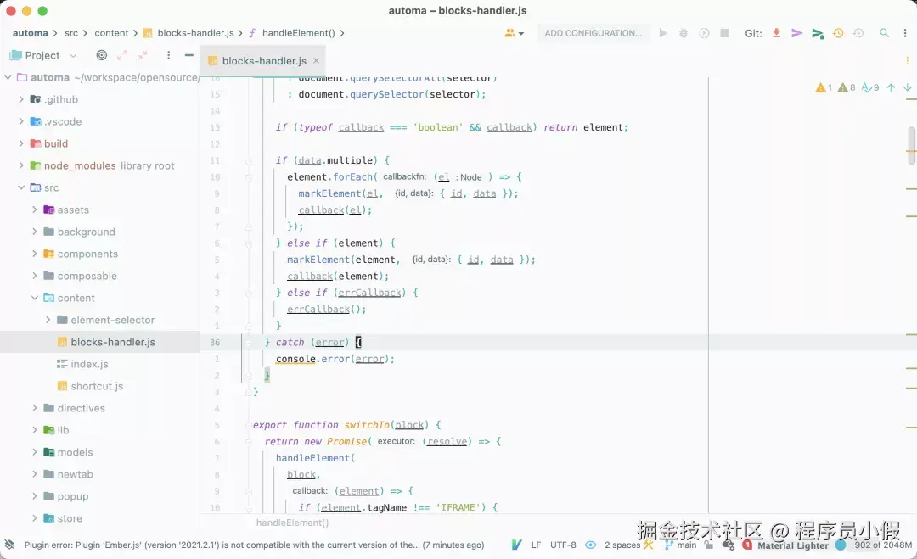Click the UTF-8 encoding widget
The width and height of the screenshot is (917, 559).
[563, 545]
